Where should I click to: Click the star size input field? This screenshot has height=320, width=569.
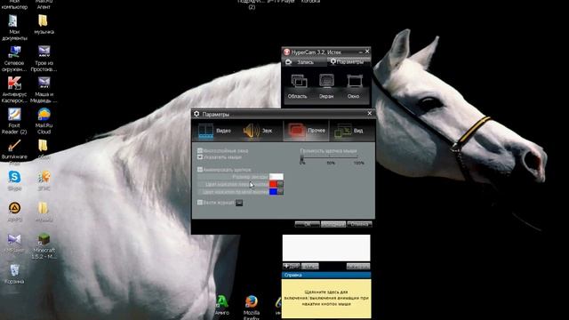point(276,177)
